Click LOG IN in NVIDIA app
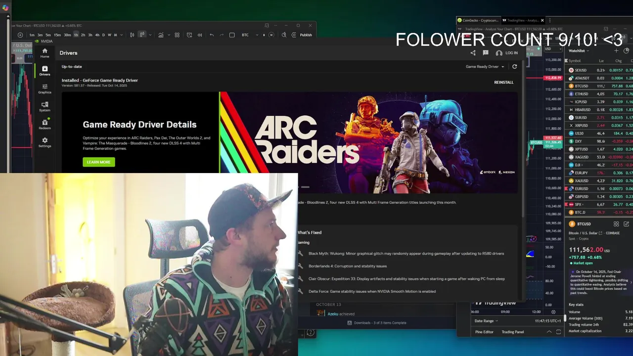The width and height of the screenshot is (633, 356). (x=507, y=53)
